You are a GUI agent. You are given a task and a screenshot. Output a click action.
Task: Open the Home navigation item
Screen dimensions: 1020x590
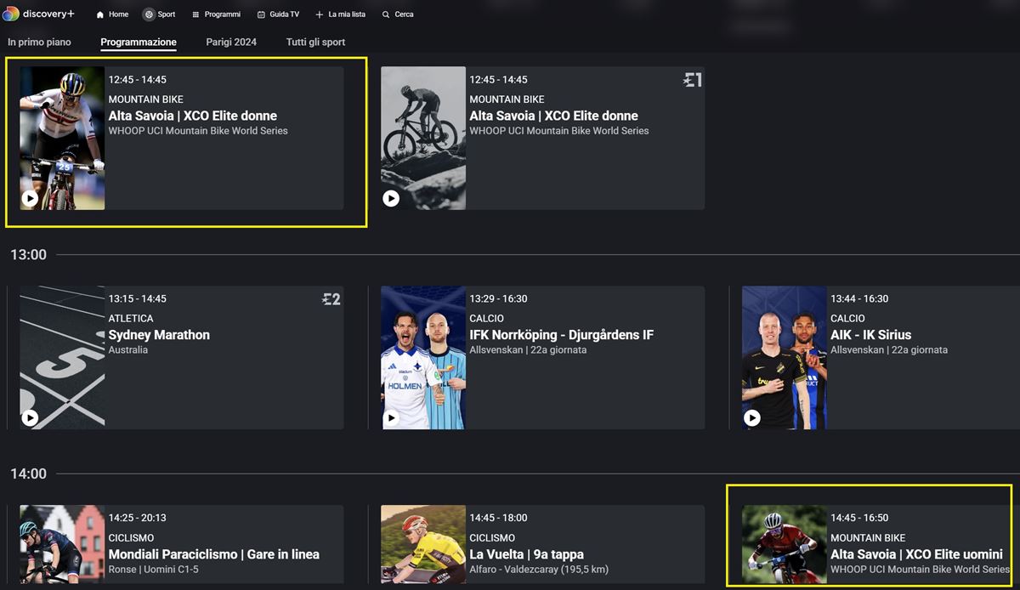[x=111, y=14]
